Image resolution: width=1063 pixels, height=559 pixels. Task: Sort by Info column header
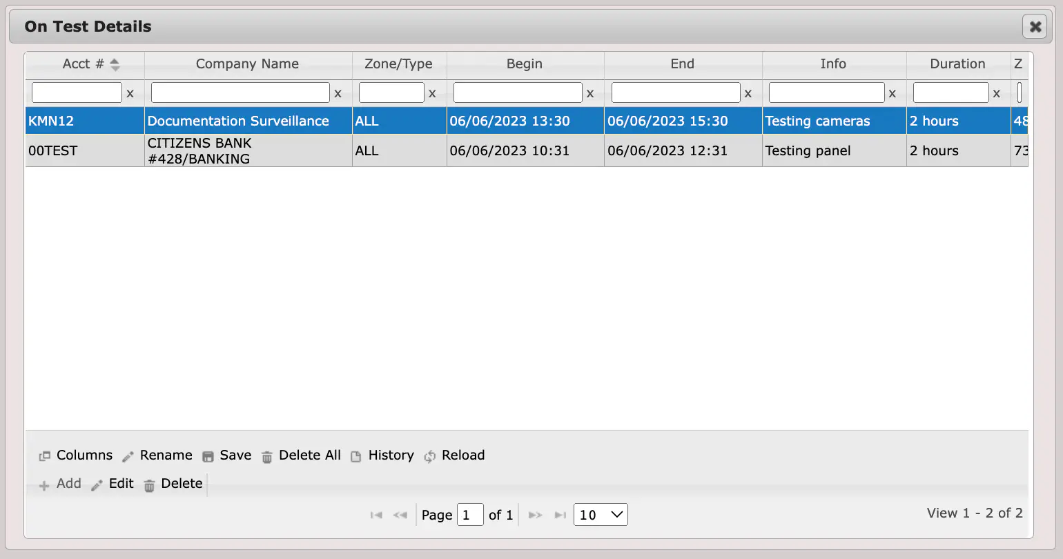[833, 64]
